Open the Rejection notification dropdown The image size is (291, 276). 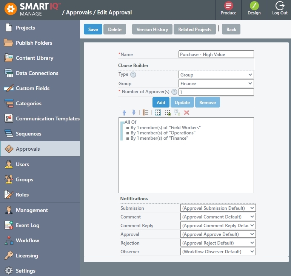218,243
